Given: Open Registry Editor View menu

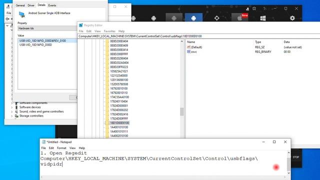Looking at the screenshot, I should (x=97, y=31).
